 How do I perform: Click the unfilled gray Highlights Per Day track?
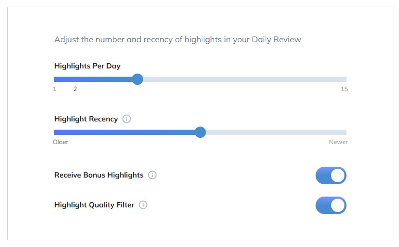point(242,79)
